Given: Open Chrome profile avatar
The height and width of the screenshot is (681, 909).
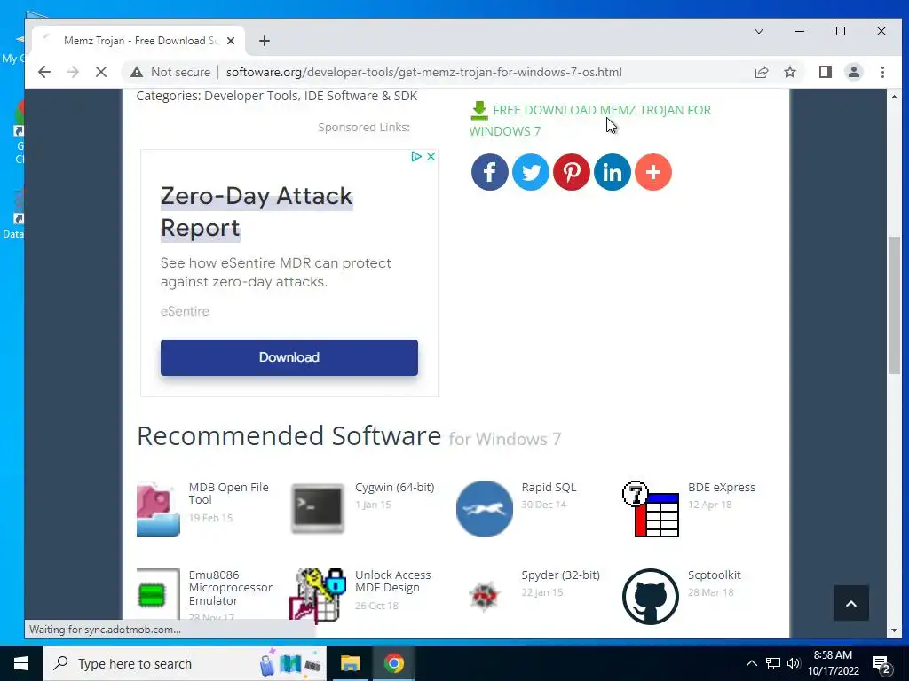Looking at the screenshot, I should [x=853, y=72].
